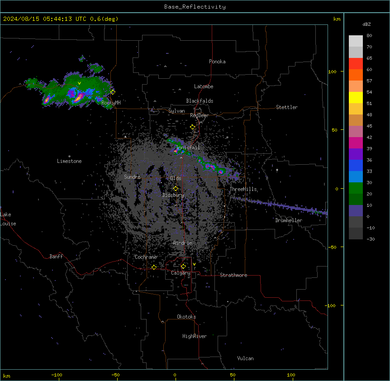Screen dimensions: 390x381
Task: Click the RockyMH label
Action: (111, 103)
